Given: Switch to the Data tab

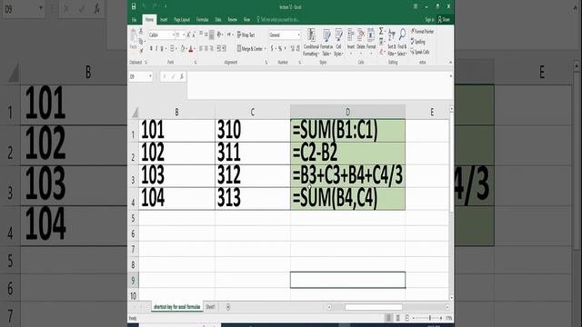Looking at the screenshot, I should tap(218, 19).
